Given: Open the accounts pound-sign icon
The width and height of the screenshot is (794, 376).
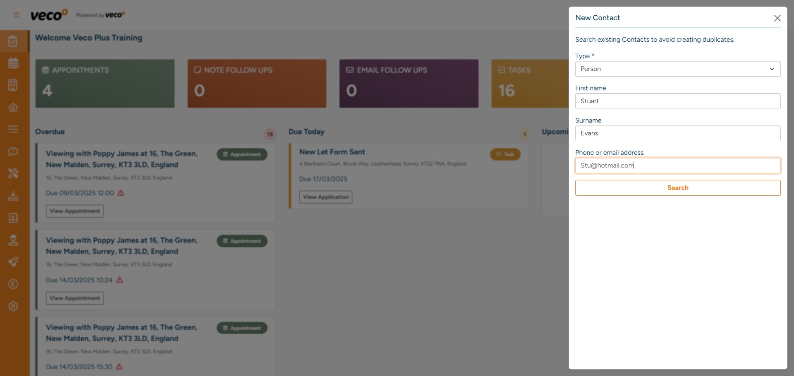Looking at the screenshot, I should click(14, 284).
